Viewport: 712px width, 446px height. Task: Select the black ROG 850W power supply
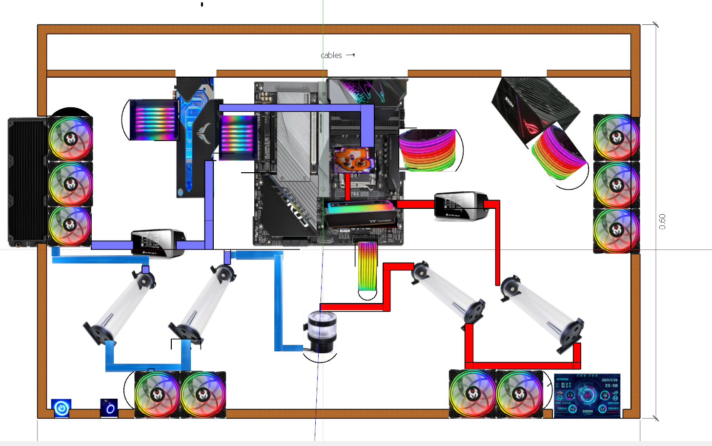(535, 112)
